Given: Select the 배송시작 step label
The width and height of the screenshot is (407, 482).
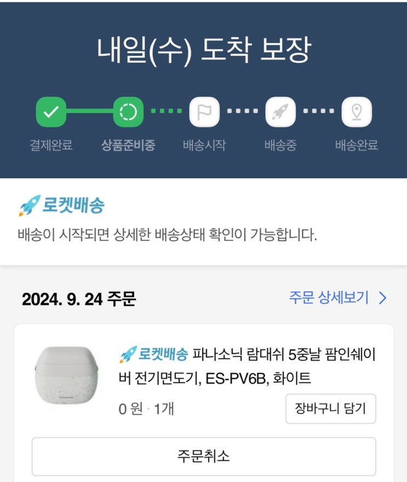Looking at the screenshot, I should tap(204, 145).
